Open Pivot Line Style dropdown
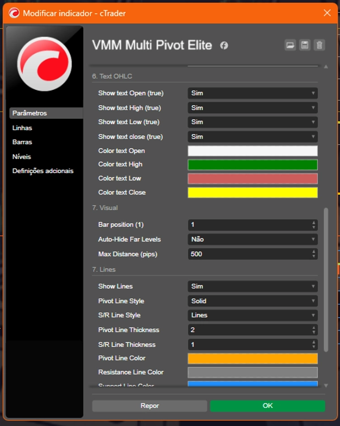Image resolution: width=340 pixels, height=426 pixels. click(253, 301)
